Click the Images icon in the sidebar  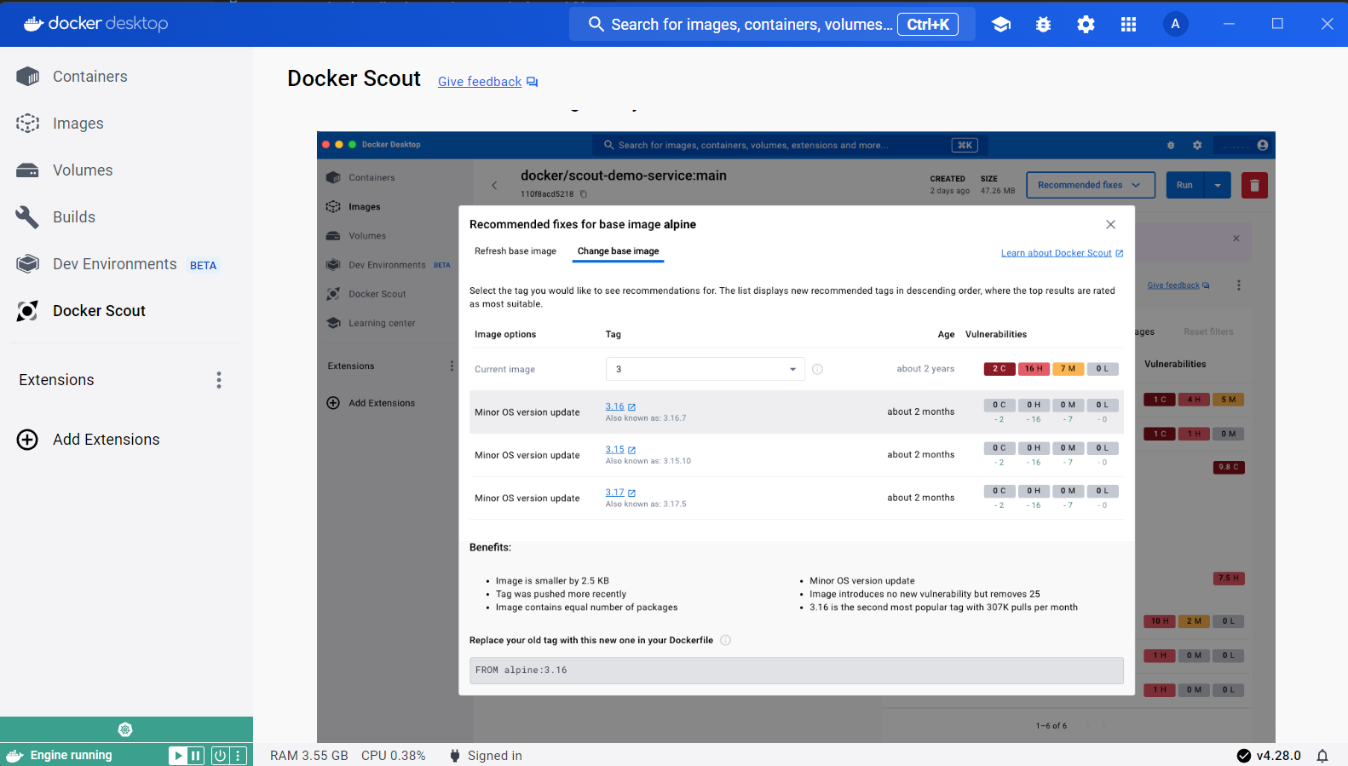27,124
